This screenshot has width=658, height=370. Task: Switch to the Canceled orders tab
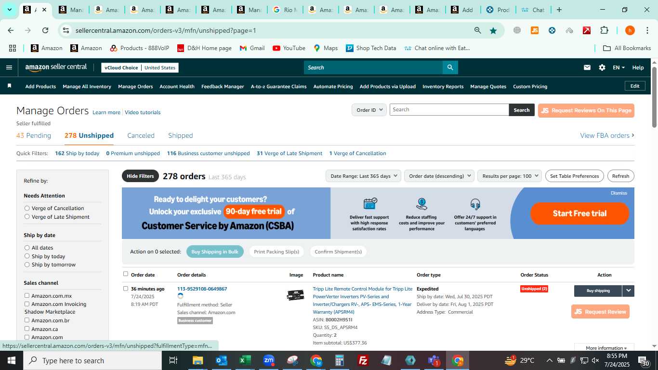pyautogui.click(x=141, y=135)
